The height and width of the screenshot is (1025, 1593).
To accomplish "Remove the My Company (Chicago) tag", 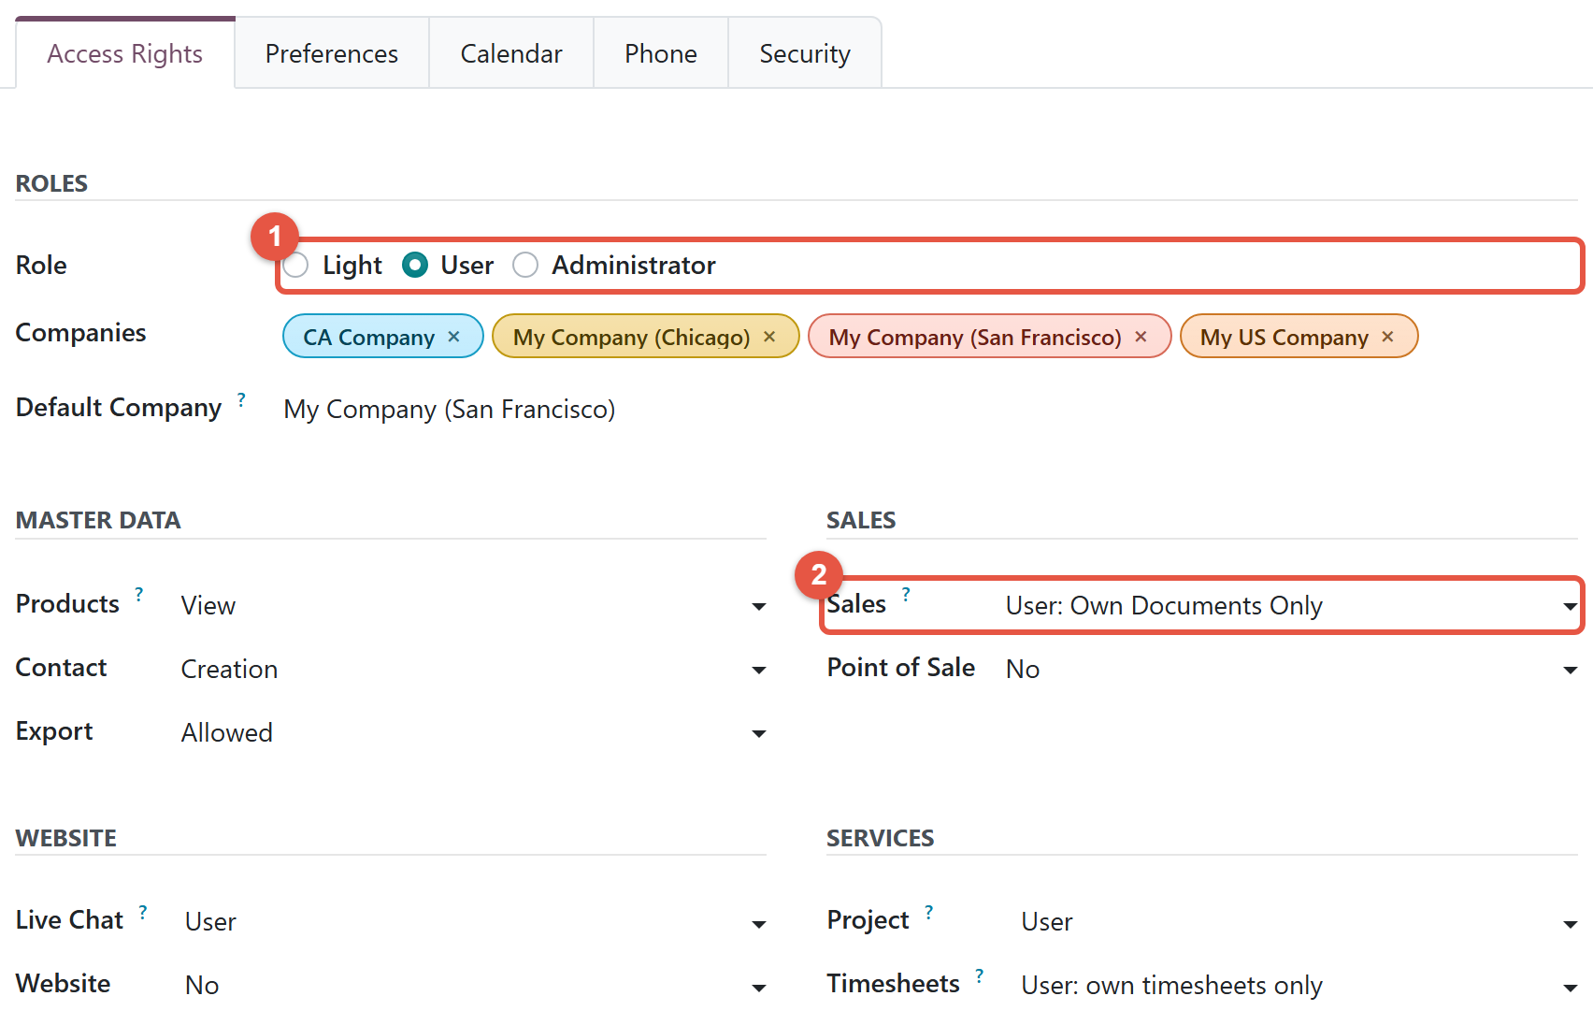I will point(769,337).
